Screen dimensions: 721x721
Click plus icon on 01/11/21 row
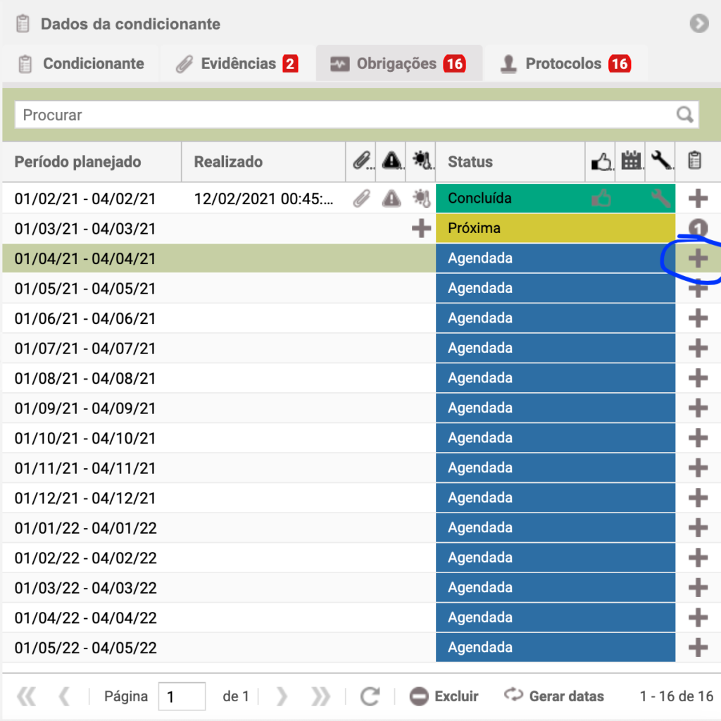click(x=698, y=468)
